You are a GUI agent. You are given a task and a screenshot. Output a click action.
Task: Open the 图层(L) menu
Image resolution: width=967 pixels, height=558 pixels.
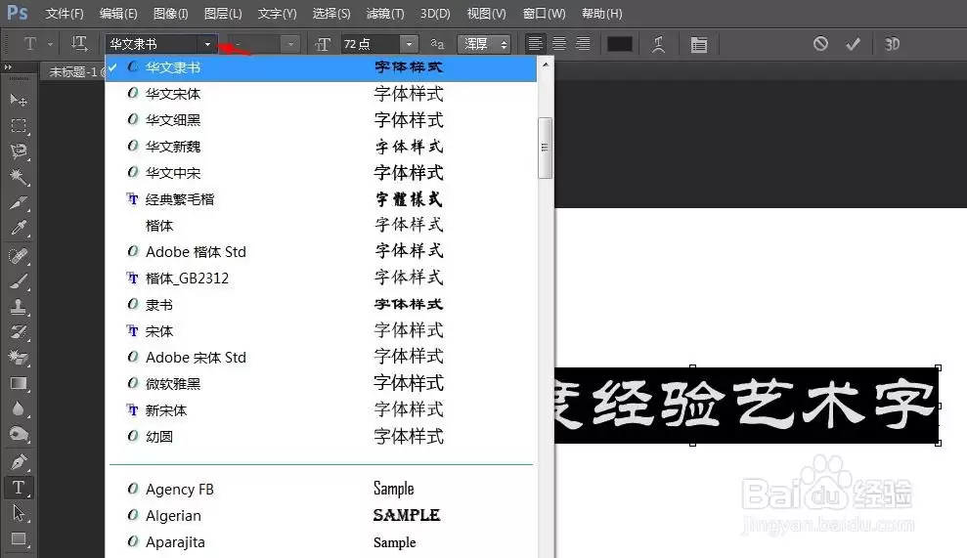tap(223, 13)
